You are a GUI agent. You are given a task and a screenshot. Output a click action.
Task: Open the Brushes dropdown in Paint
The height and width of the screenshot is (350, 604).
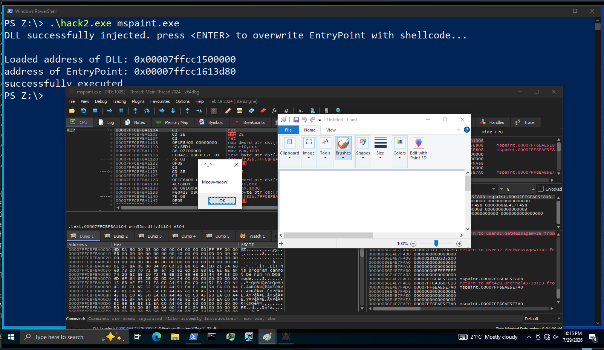click(343, 156)
